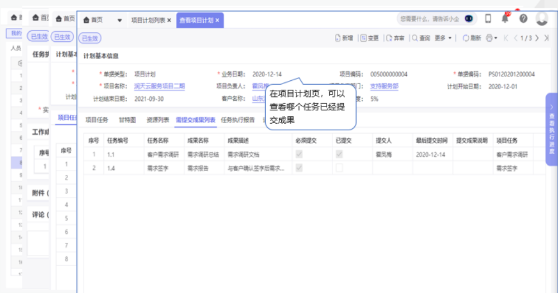Click the 已生效 status badge in front window
The image size is (558, 293).
point(90,38)
